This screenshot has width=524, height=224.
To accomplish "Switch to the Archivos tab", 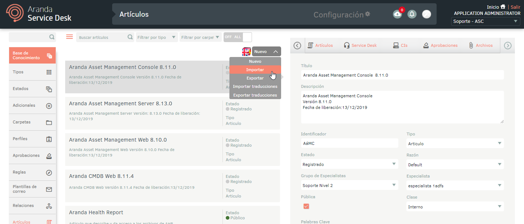I will pos(480,46).
